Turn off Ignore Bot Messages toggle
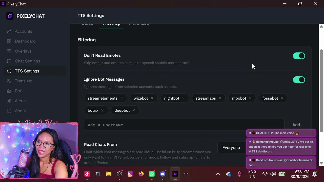 pyautogui.click(x=299, y=80)
